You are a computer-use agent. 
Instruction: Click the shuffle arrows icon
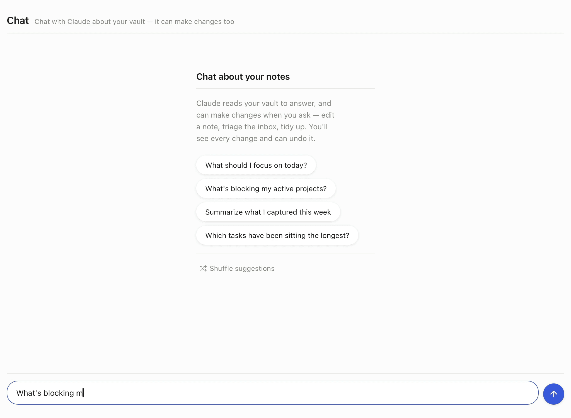click(x=203, y=268)
